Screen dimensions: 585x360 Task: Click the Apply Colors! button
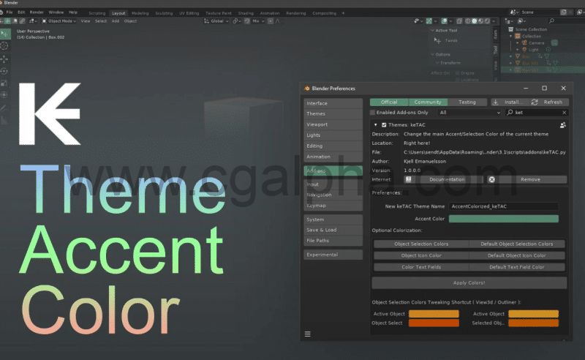tap(469, 282)
